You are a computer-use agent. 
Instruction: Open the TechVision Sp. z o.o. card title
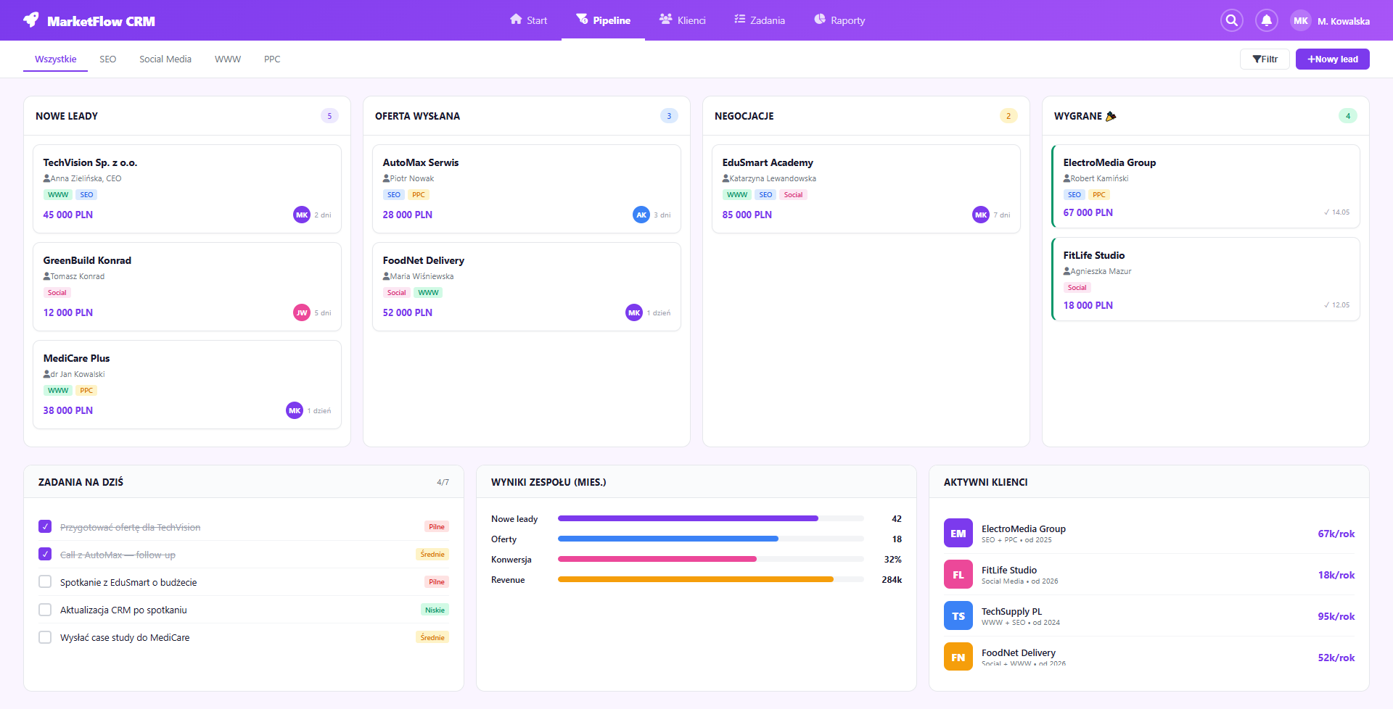[x=90, y=162]
